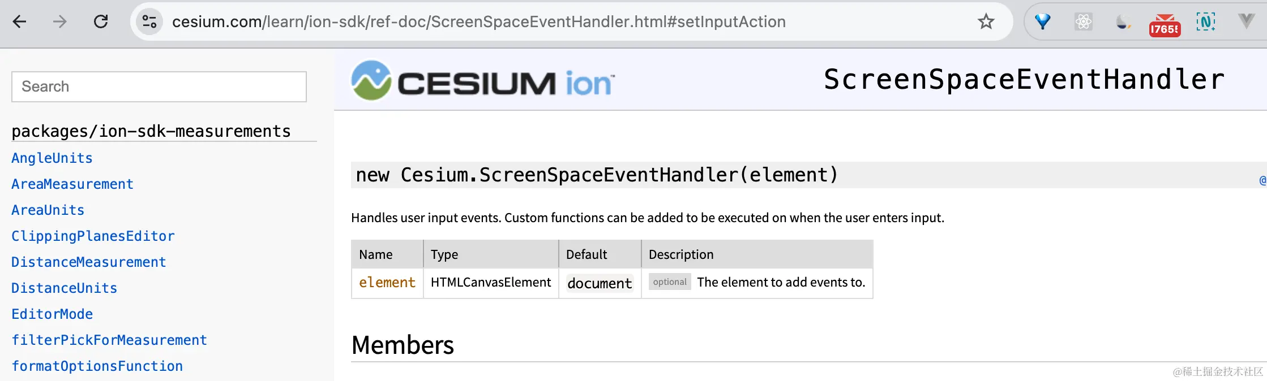Bookmark this page with the star icon
Screen dimensions: 1267x381
tap(986, 22)
